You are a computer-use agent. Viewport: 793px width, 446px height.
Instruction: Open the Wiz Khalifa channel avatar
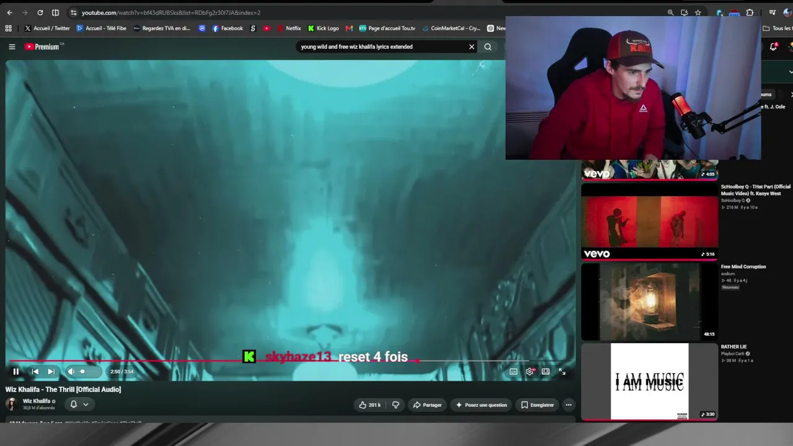11,404
